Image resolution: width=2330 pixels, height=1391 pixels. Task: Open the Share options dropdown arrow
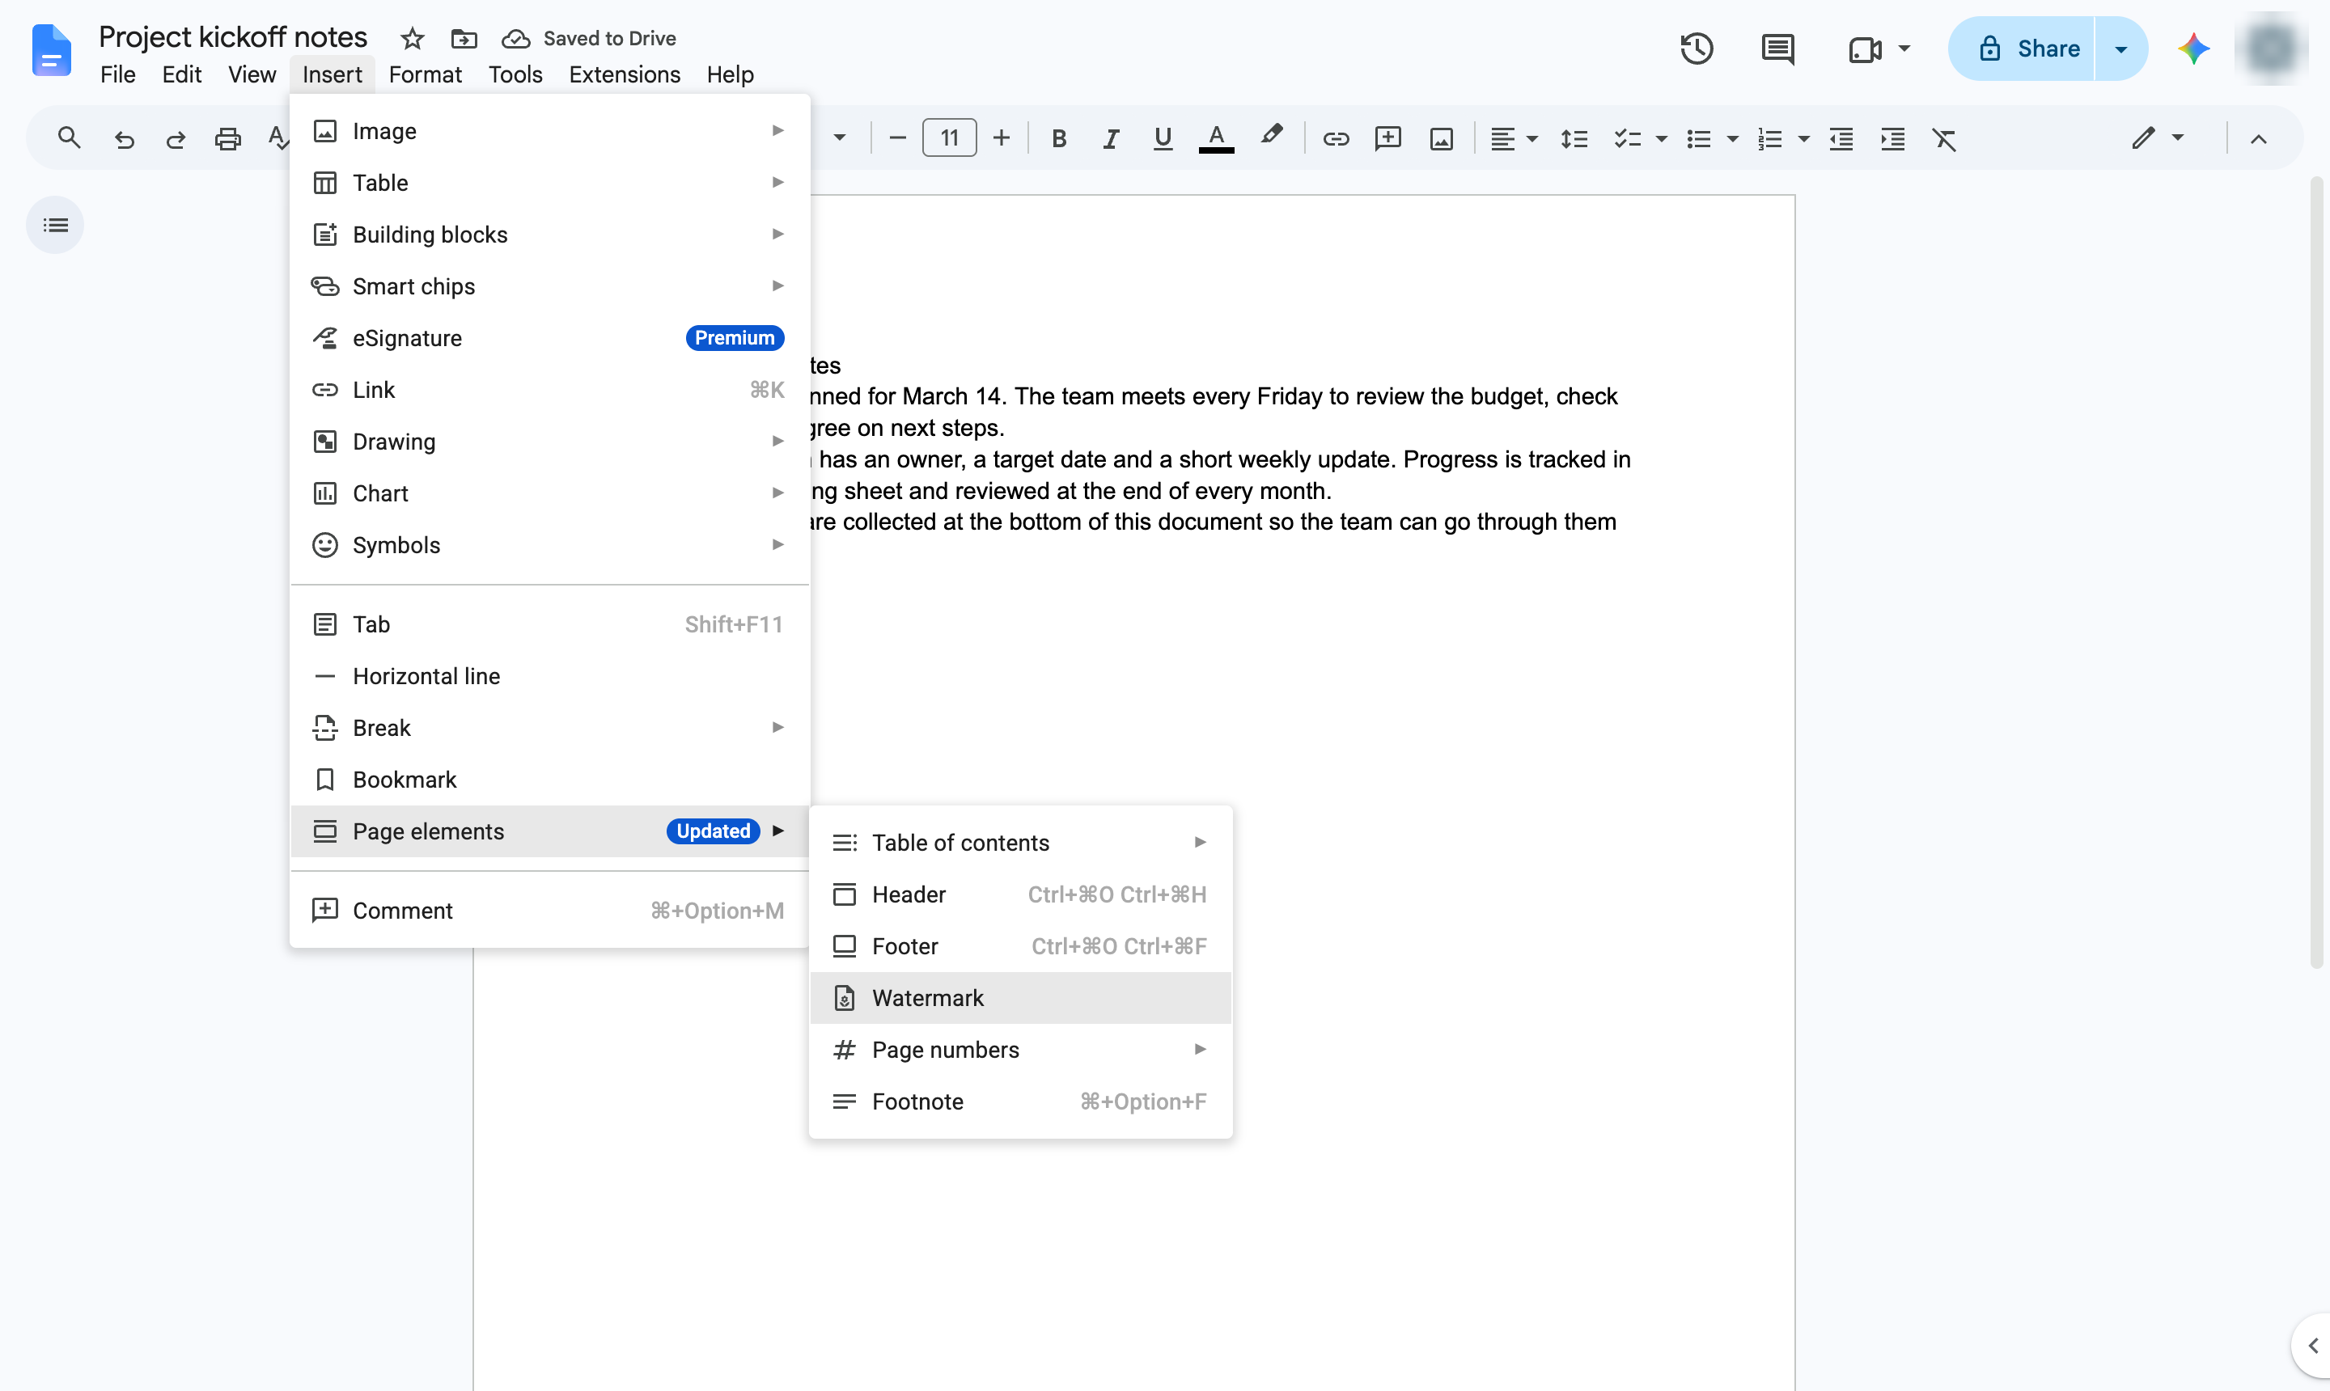2121,49
